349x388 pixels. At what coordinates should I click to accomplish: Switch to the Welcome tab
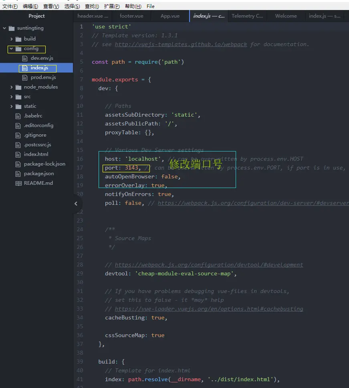click(x=286, y=16)
